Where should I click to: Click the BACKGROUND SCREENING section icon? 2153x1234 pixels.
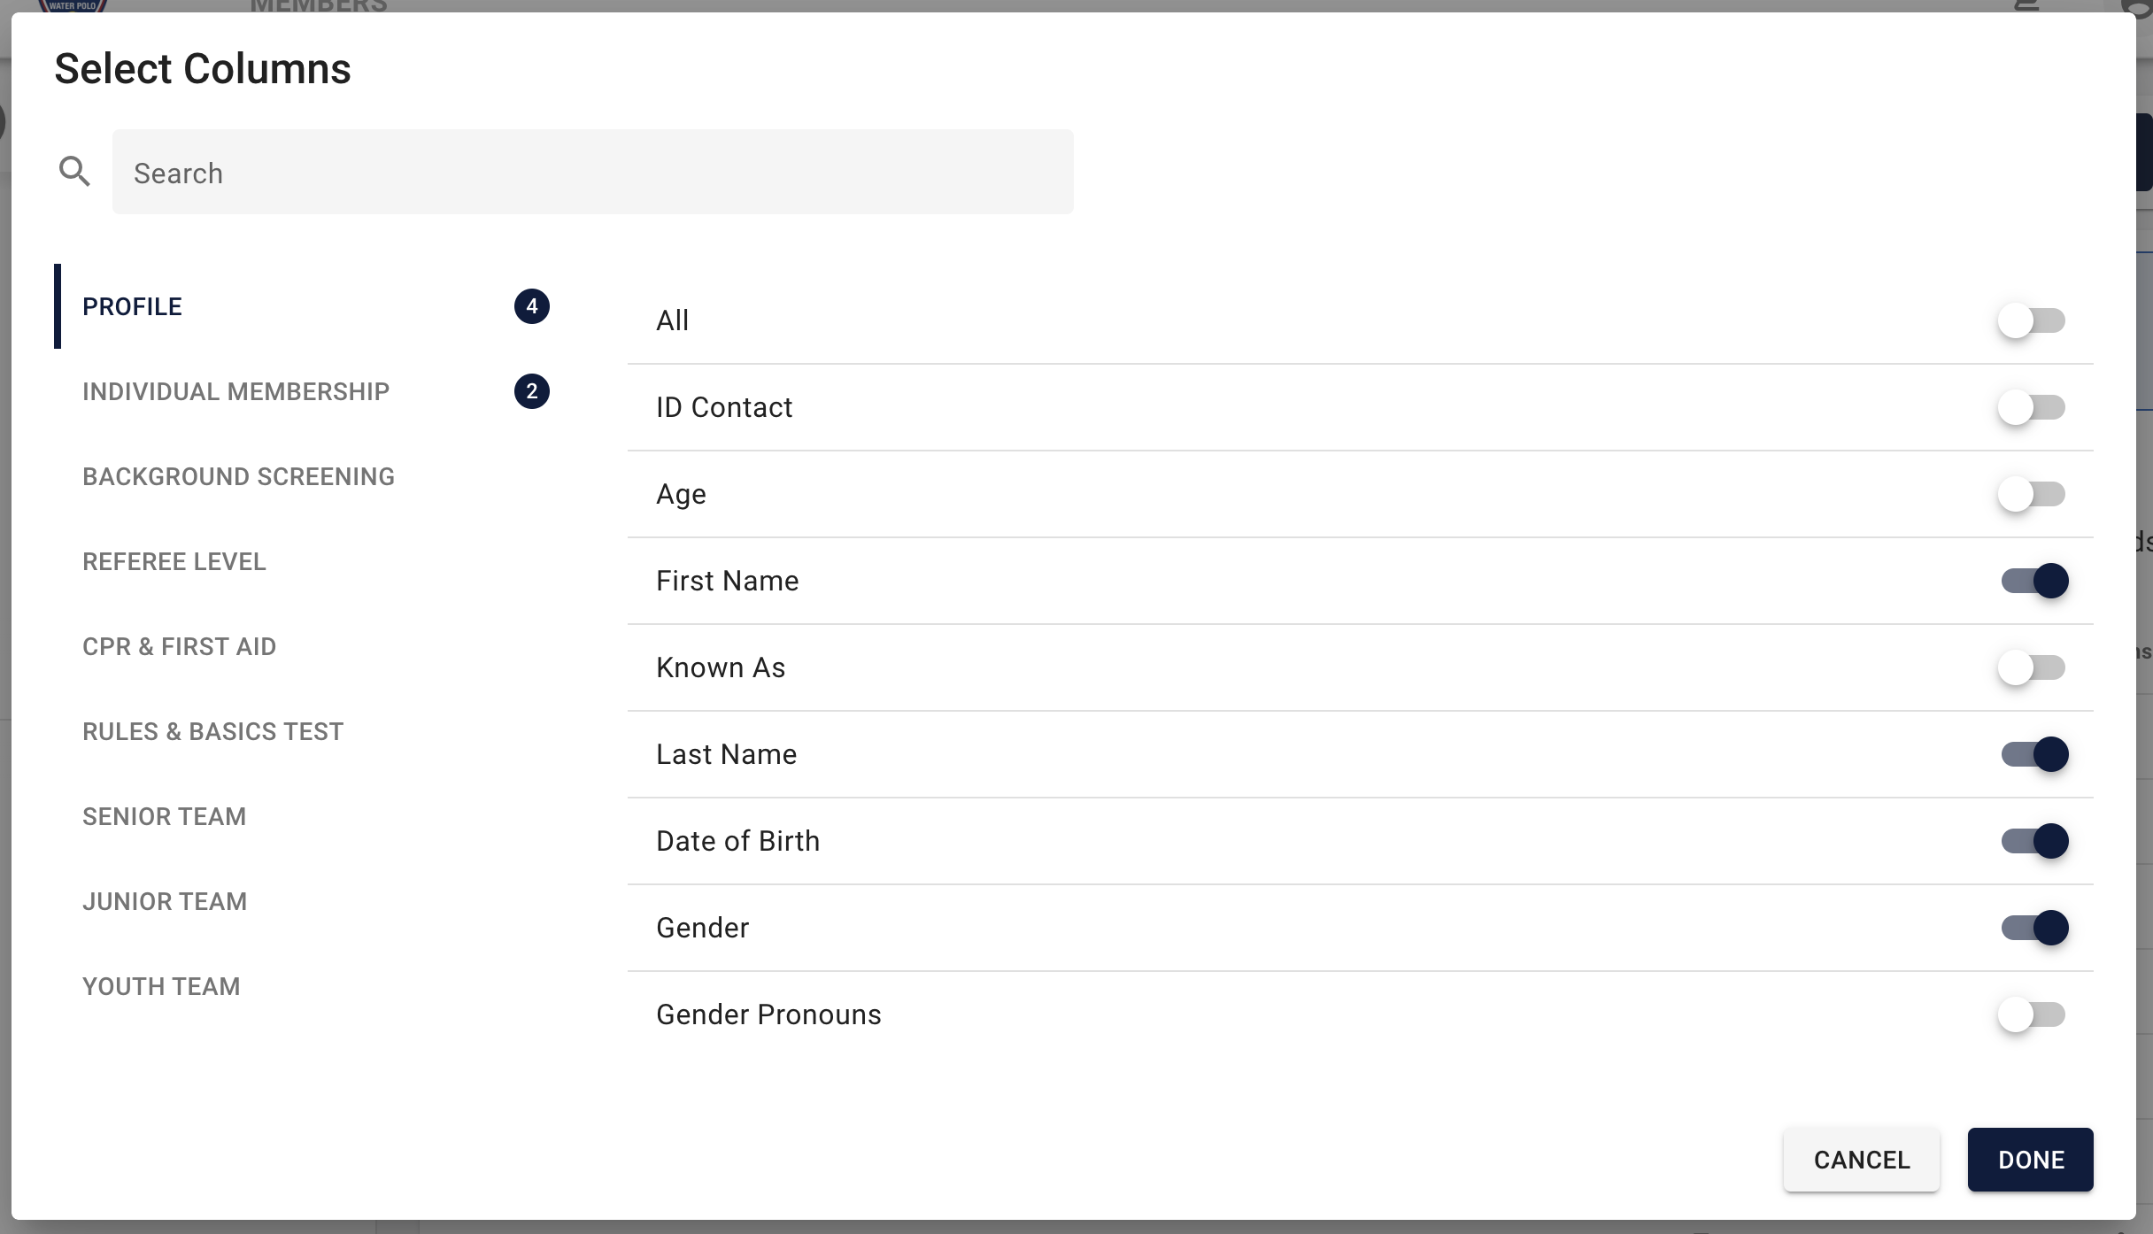click(240, 476)
